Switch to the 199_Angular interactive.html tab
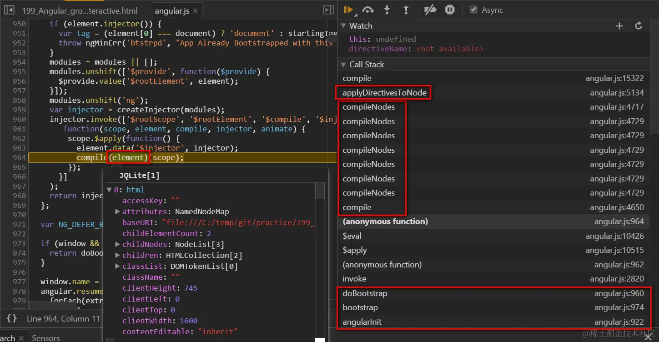659x342 pixels. click(x=80, y=11)
